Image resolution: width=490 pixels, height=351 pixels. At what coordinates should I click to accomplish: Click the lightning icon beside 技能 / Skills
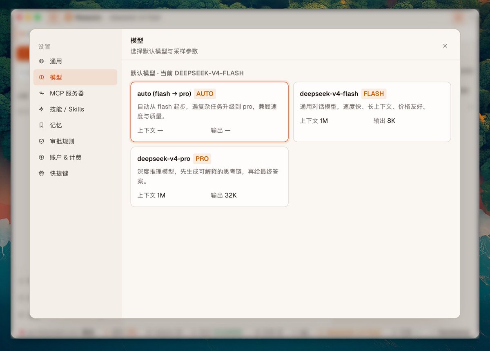(x=41, y=109)
